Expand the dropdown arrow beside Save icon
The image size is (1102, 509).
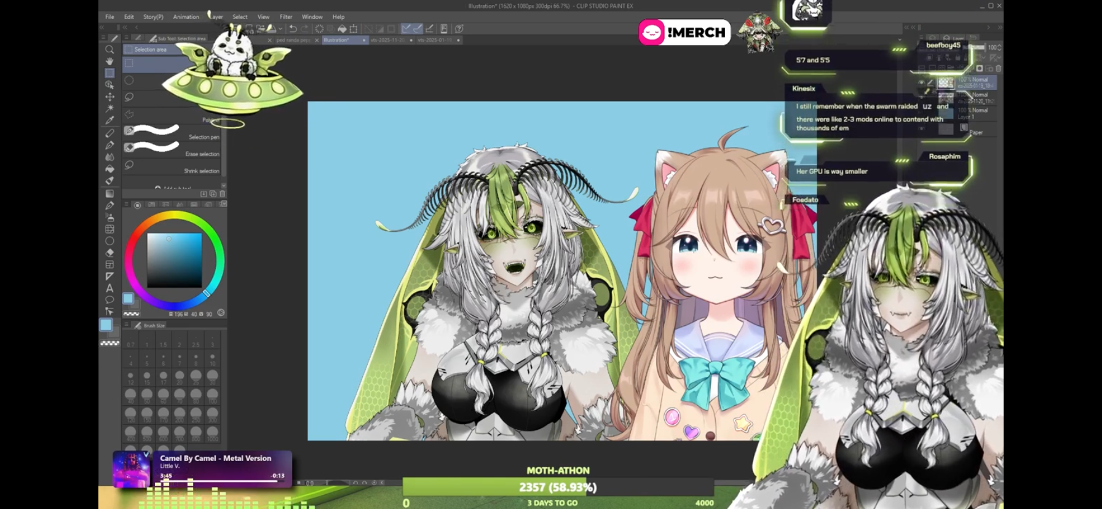(280, 29)
